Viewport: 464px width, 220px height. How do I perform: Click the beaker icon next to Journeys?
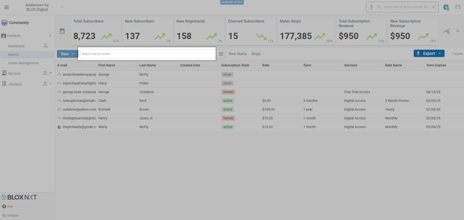click(x=45, y=84)
